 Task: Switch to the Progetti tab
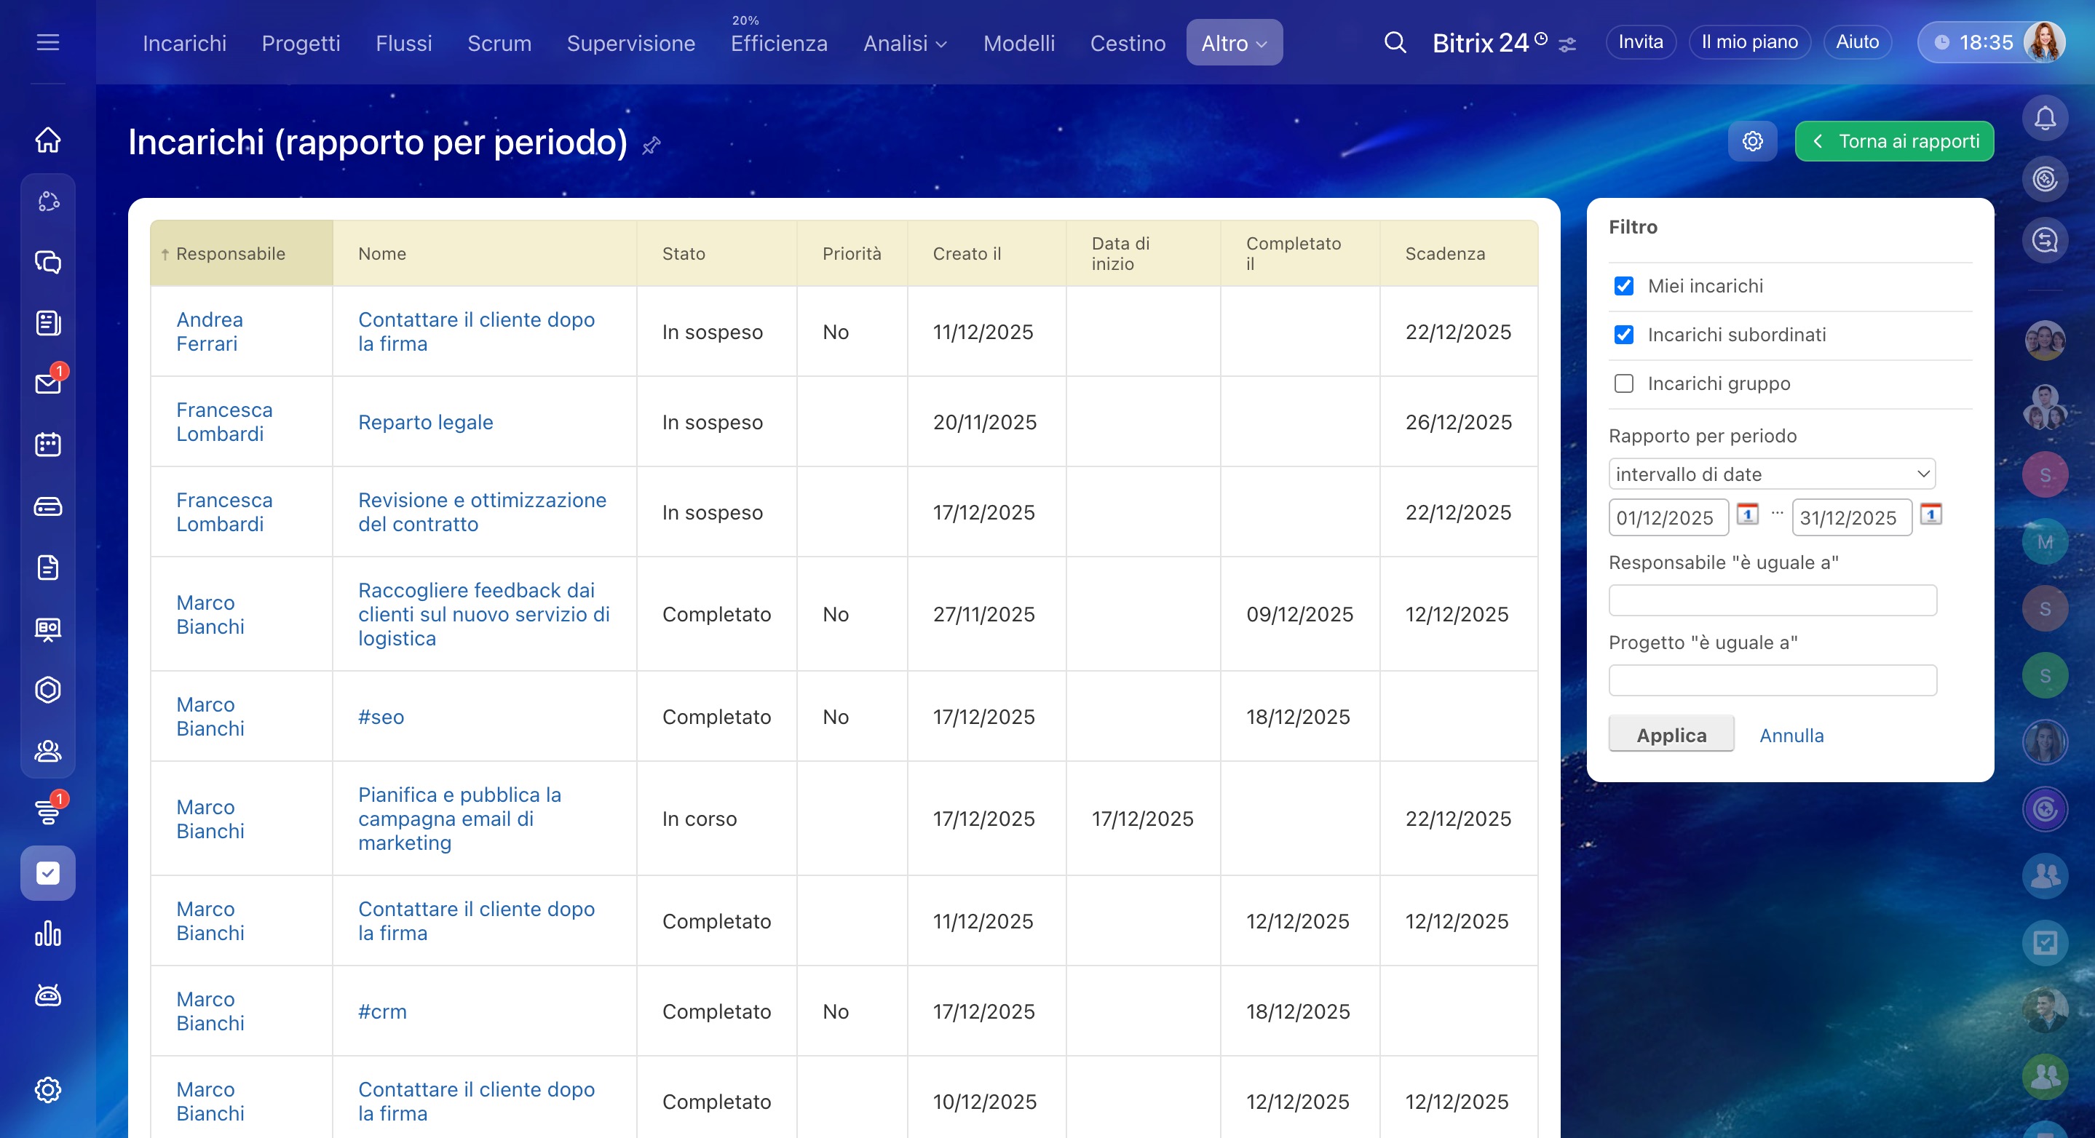point(301,43)
